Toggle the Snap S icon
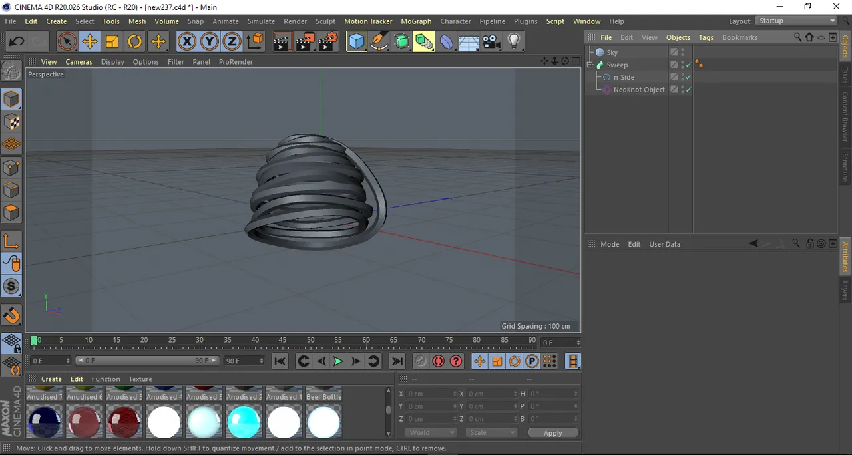The width and height of the screenshot is (852, 455). (11, 287)
